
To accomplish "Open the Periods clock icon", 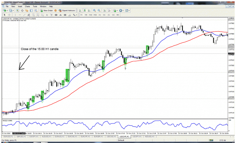I will [120, 11].
